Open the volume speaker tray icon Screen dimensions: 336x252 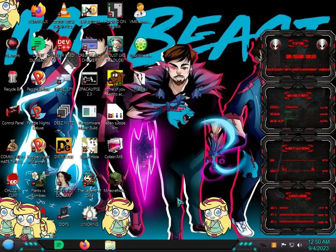(x=299, y=245)
